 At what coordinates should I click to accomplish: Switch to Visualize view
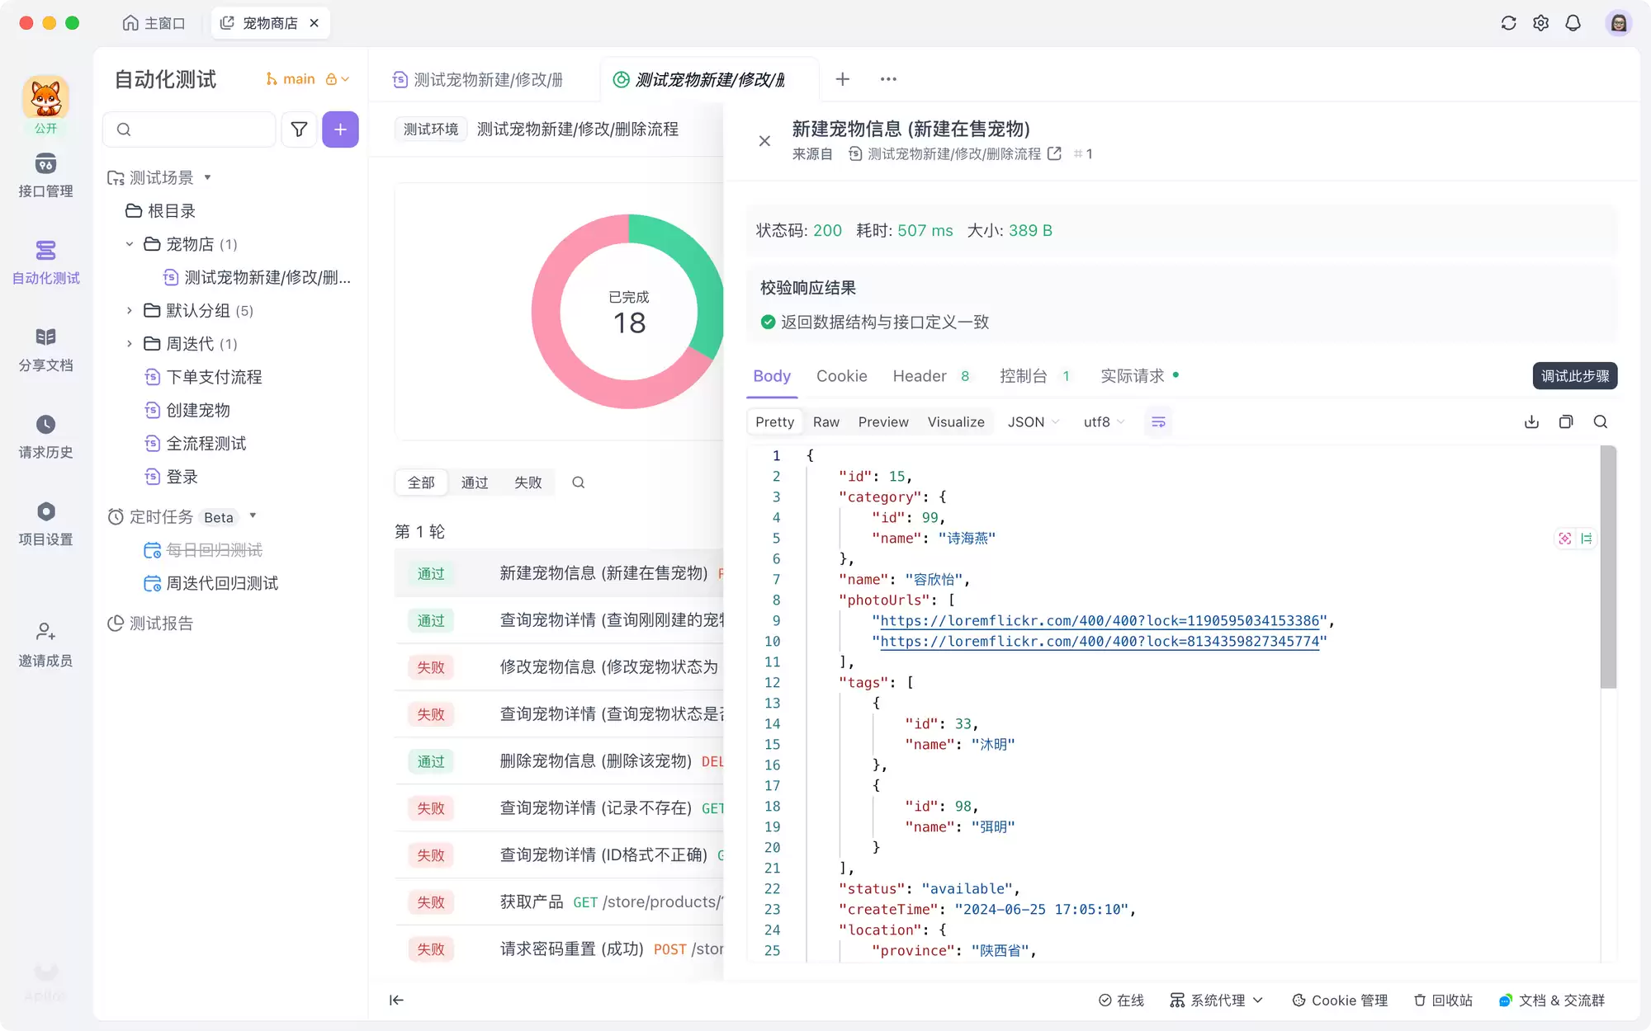pyautogui.click(x=956, y=421)
